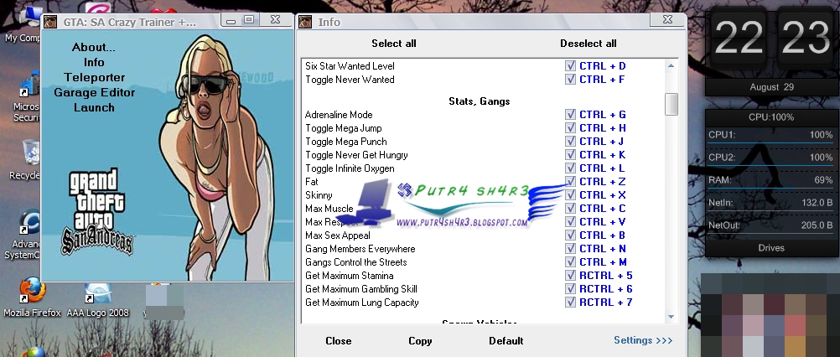Click the Info window title bar icon
Screen dimensions: 840x357
pyautogui.click(x=305, y=22)
